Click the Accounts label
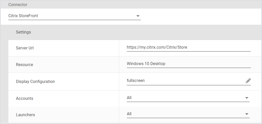The image size is (262, 124). pos(25,99)
